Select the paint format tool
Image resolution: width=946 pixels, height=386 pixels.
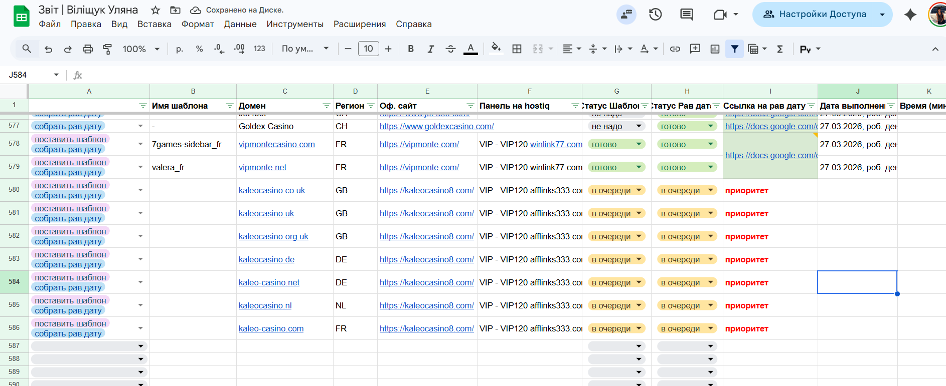[x=107, y=49]
